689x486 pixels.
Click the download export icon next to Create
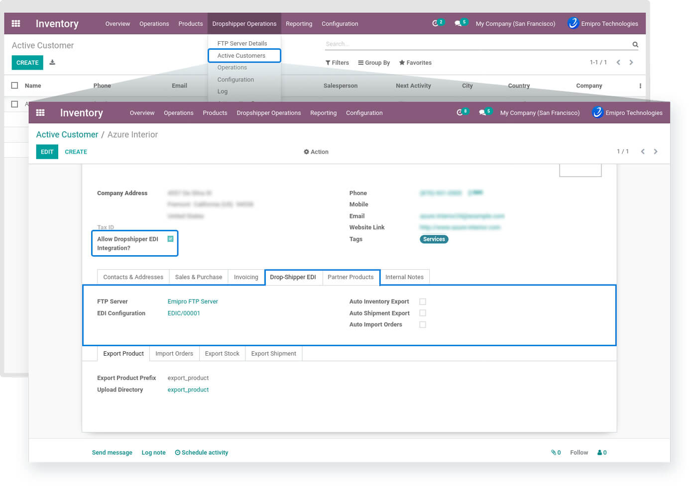(x=52, y=63)
